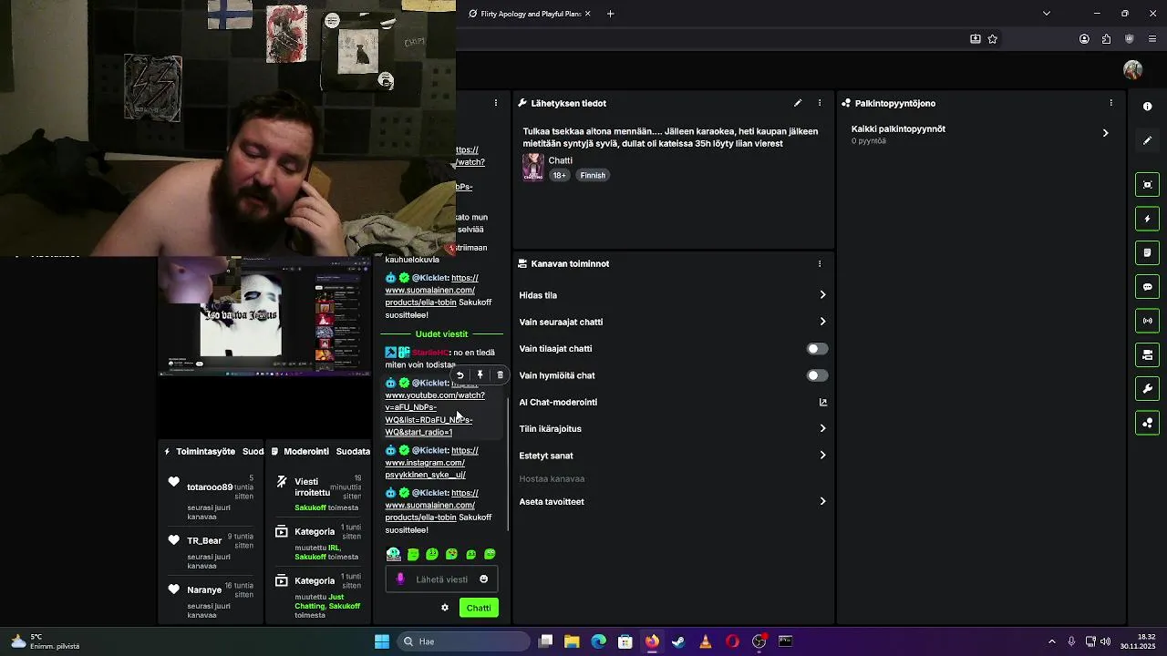Viewport: 1167px width, 656px height.
Task: Open the three-dot menu of the chat panel
Action: point(496,103)
